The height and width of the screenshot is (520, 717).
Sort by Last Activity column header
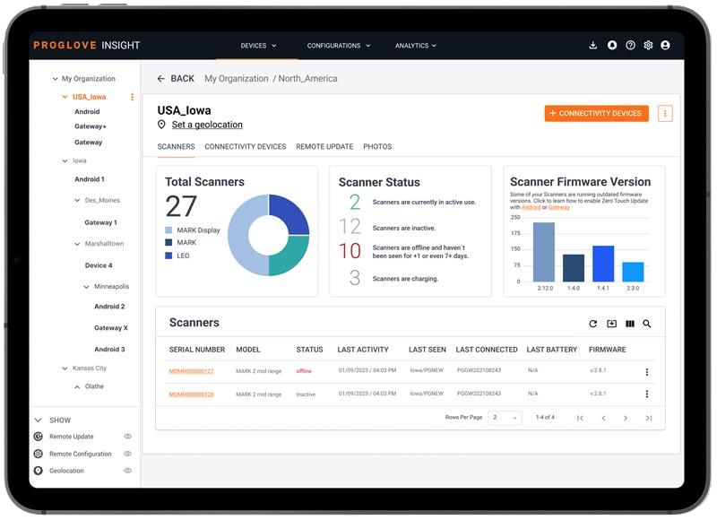(x=363, y=350)
